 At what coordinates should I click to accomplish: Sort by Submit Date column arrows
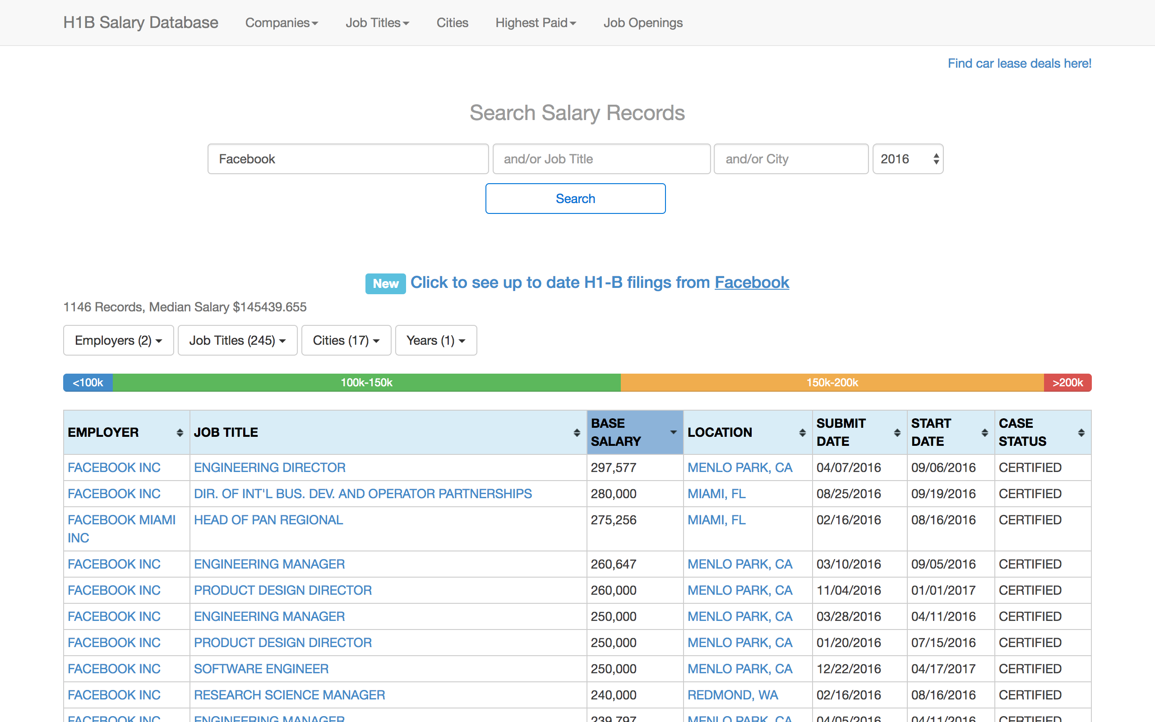coord(897,433)
